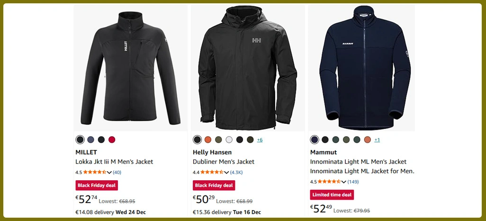Open the 4.3K reviews link
The image size is (486, 221).
[236, 172]
